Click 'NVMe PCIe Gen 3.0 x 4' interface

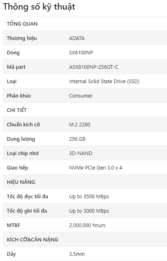click(x=95, y=168)
